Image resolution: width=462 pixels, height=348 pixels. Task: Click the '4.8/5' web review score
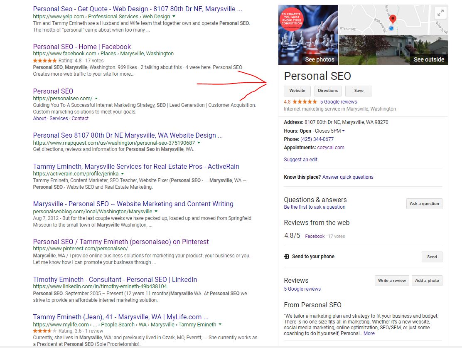(x=292, y=235)
